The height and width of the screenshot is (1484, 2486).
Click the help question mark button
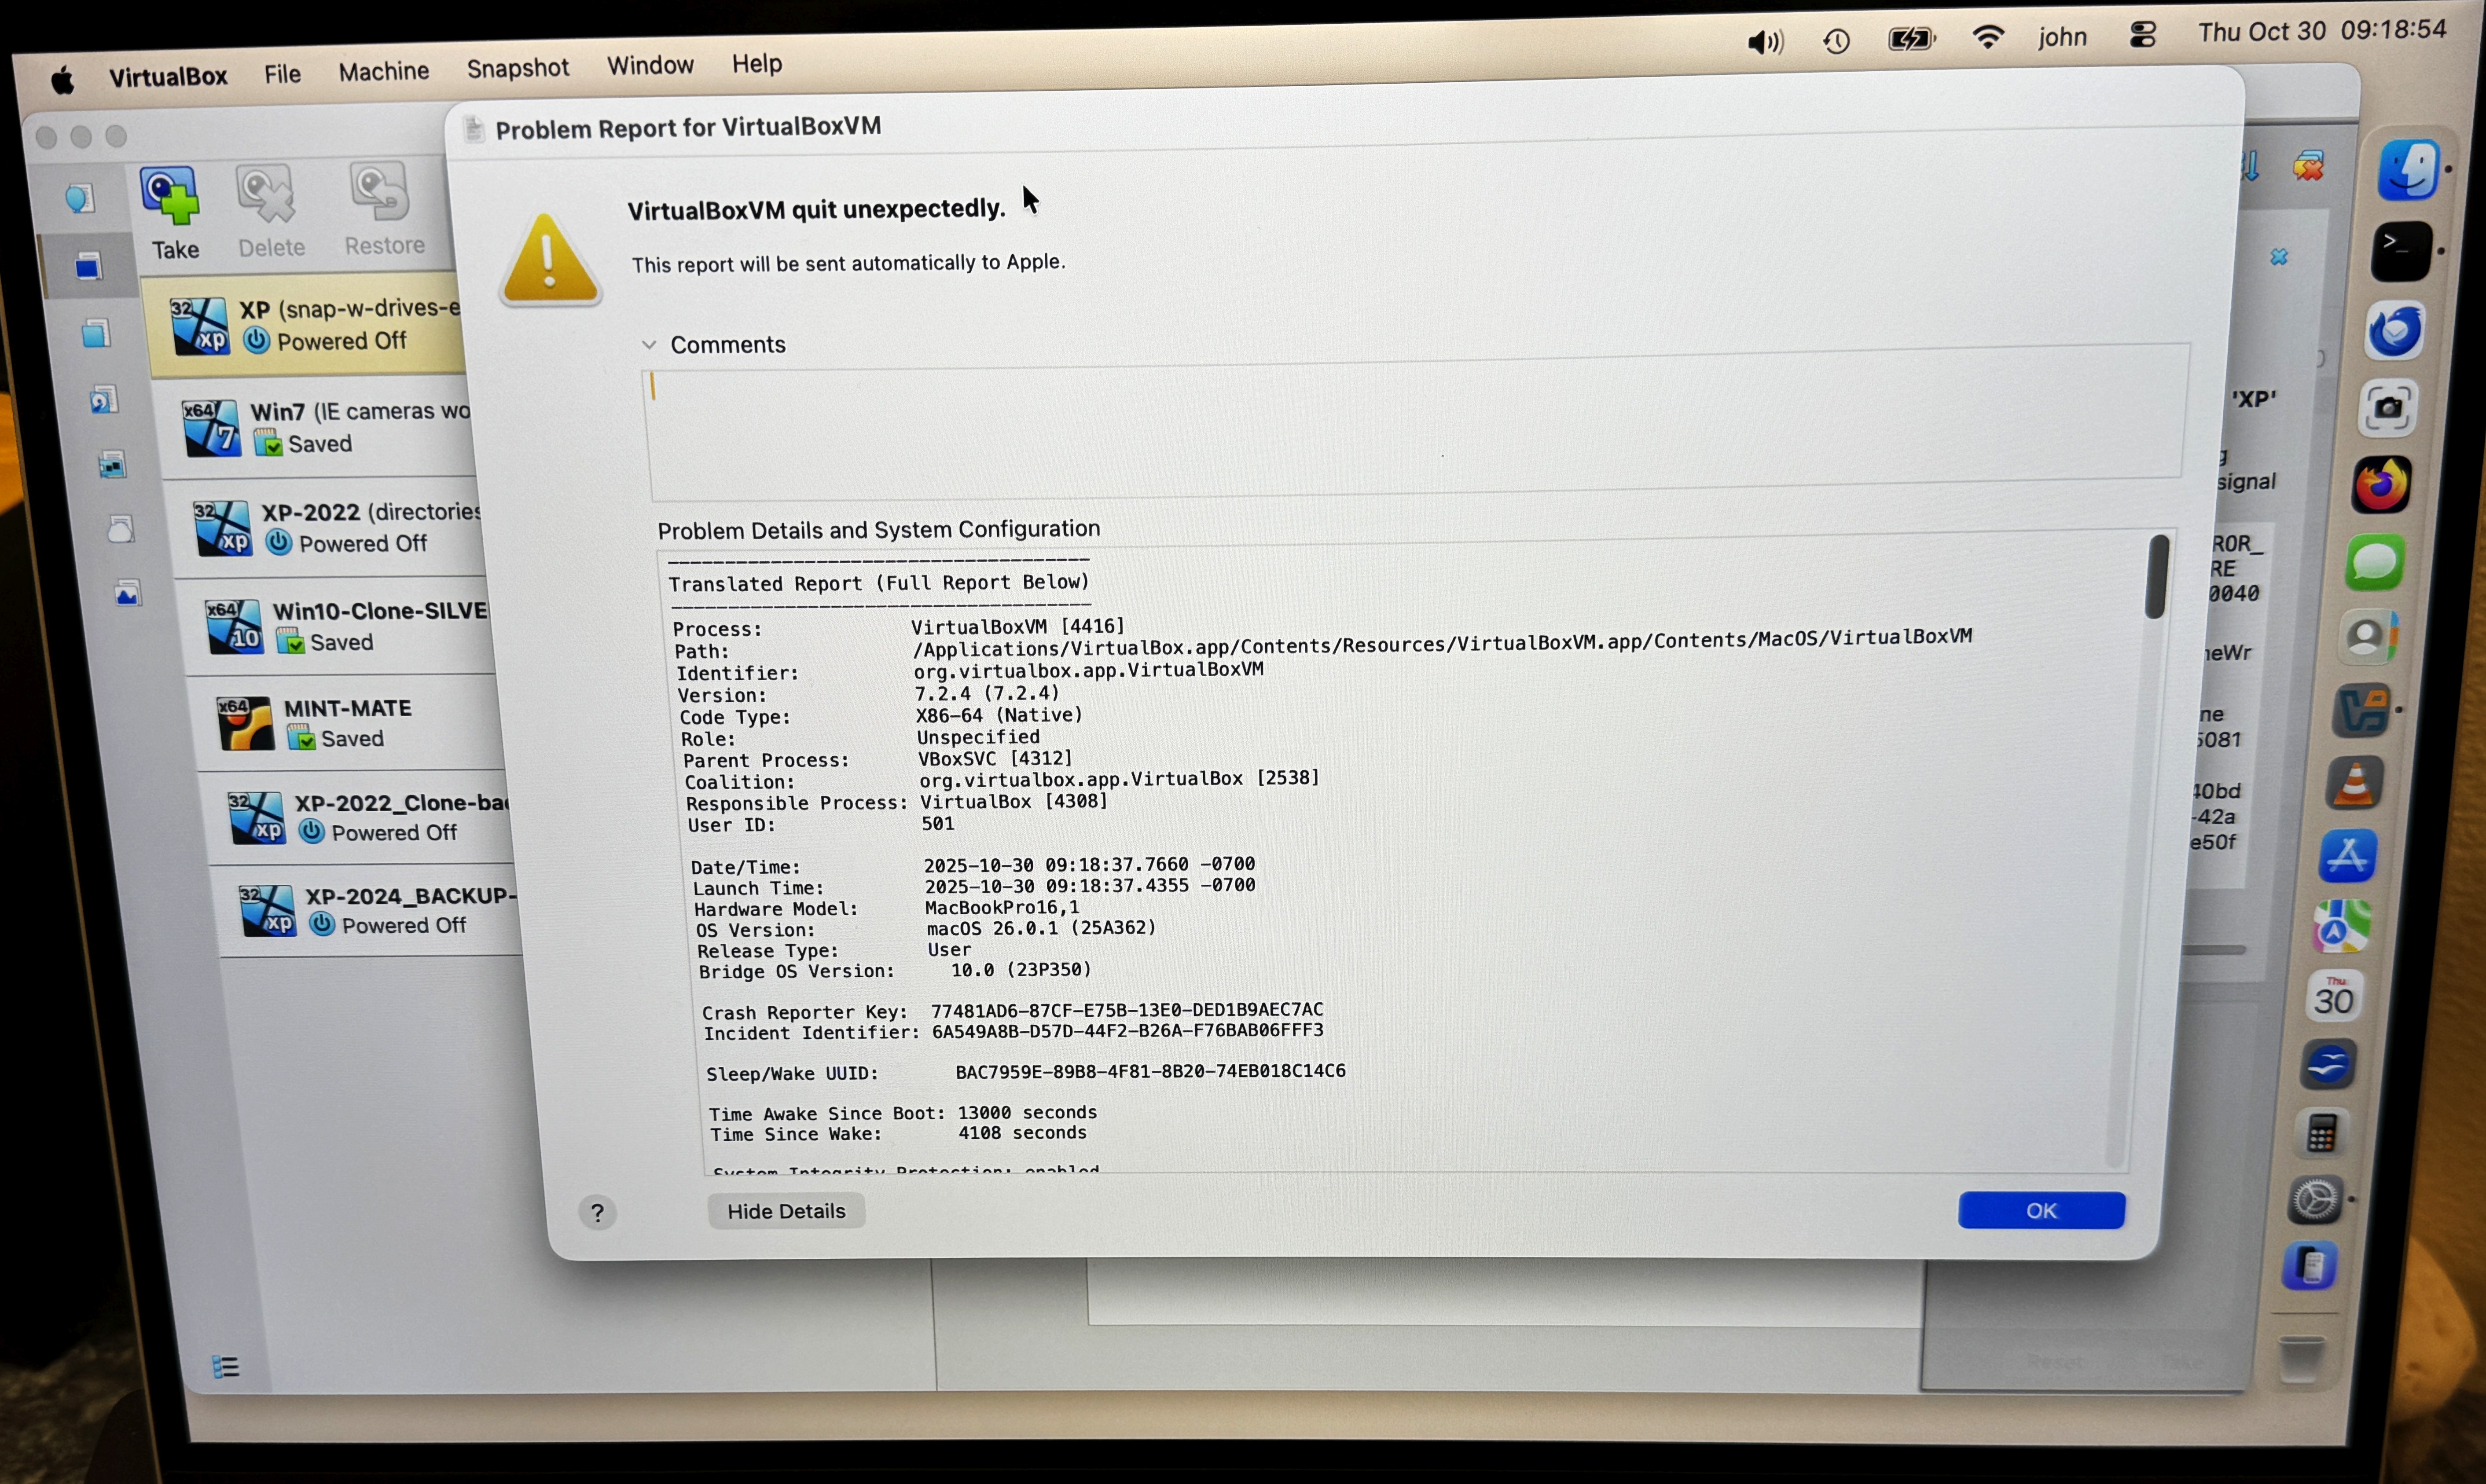(x=597, y=1213)
